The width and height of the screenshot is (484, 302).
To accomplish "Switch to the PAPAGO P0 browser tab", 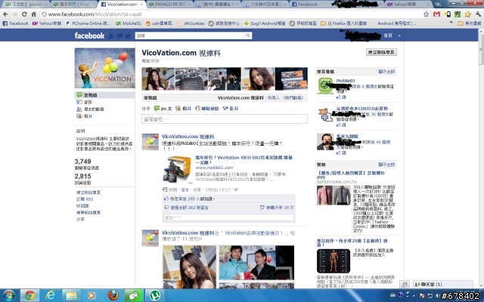I will [x=169, y=5].
